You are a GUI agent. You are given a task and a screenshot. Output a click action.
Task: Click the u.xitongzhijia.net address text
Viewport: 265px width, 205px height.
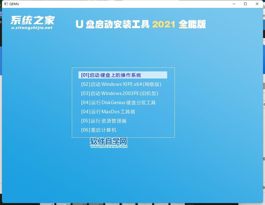[x=32, y=28]
